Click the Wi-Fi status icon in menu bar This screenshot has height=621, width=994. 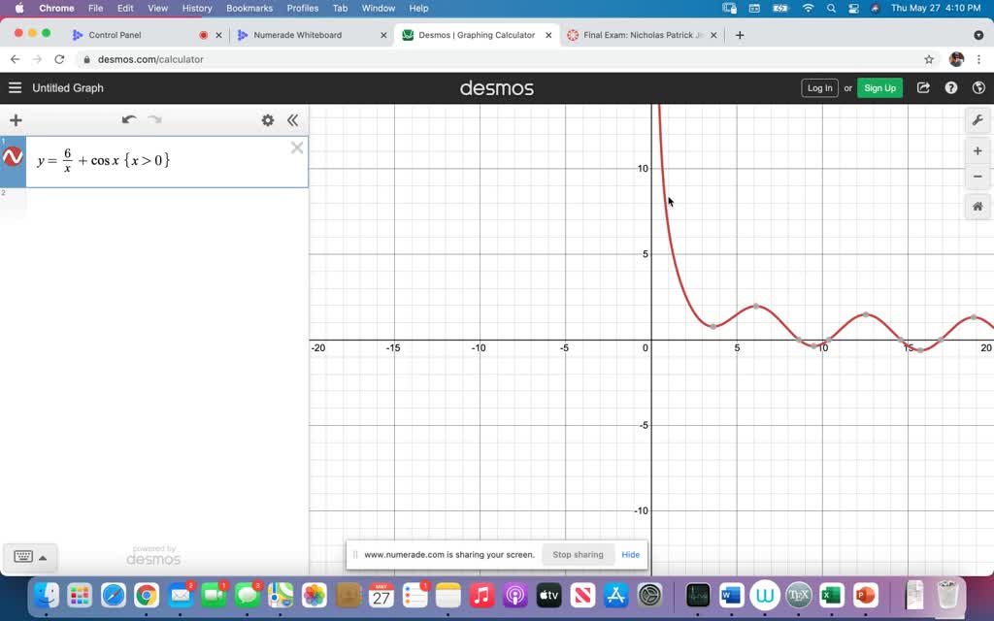coord(808,8)
